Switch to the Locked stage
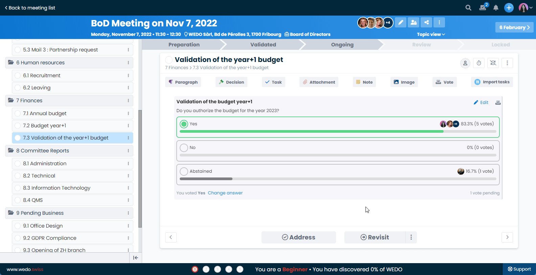Viewport: 536px width, 275px height. pyautogui.click(x=500, y=44)
